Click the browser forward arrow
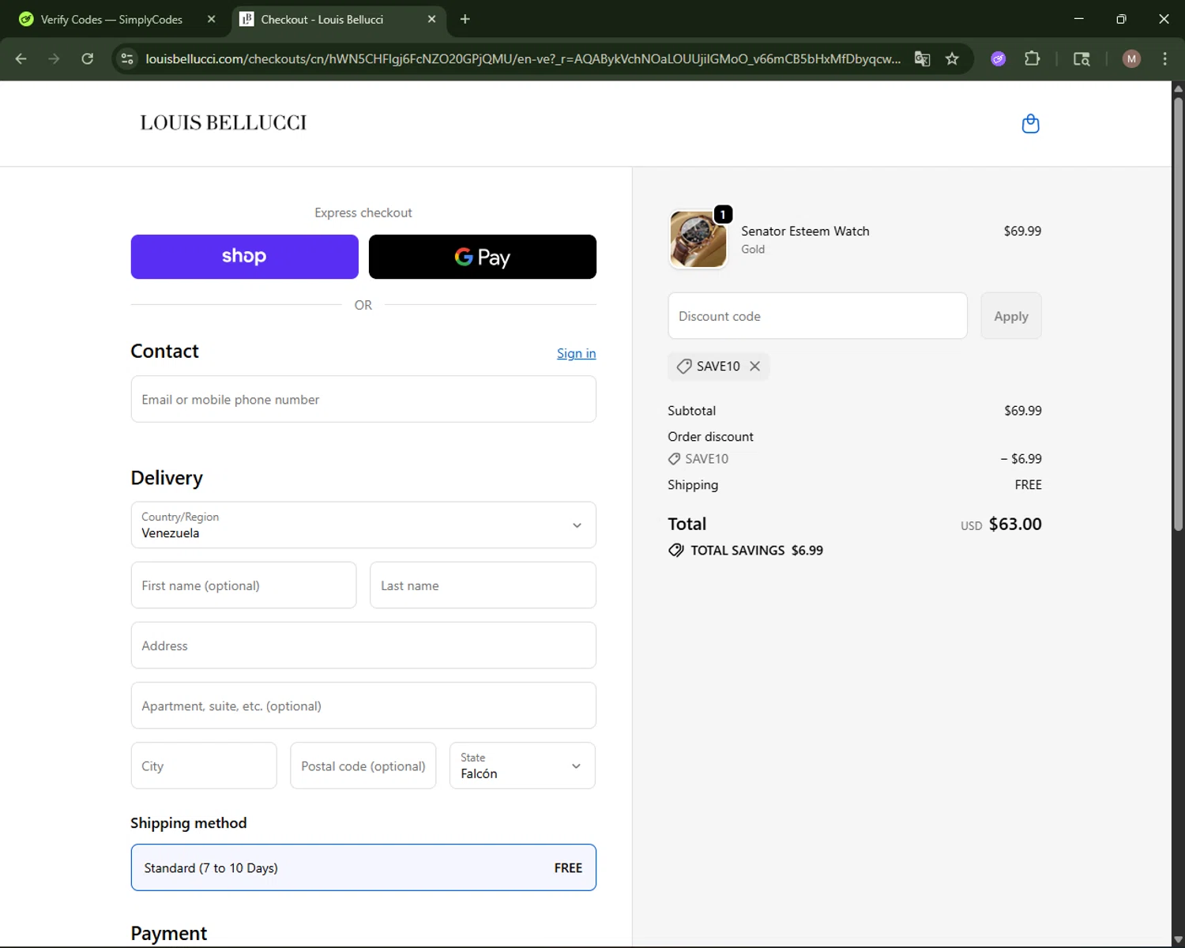Viewport: 1185px width, 948px height. click(54, 58)
